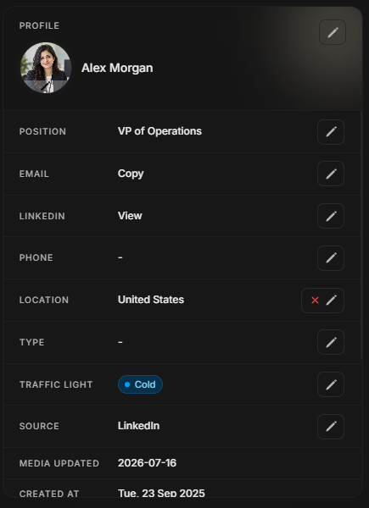Edit Location using the pencil icon
Screen dimensions: 369x508
coord(331,301)
